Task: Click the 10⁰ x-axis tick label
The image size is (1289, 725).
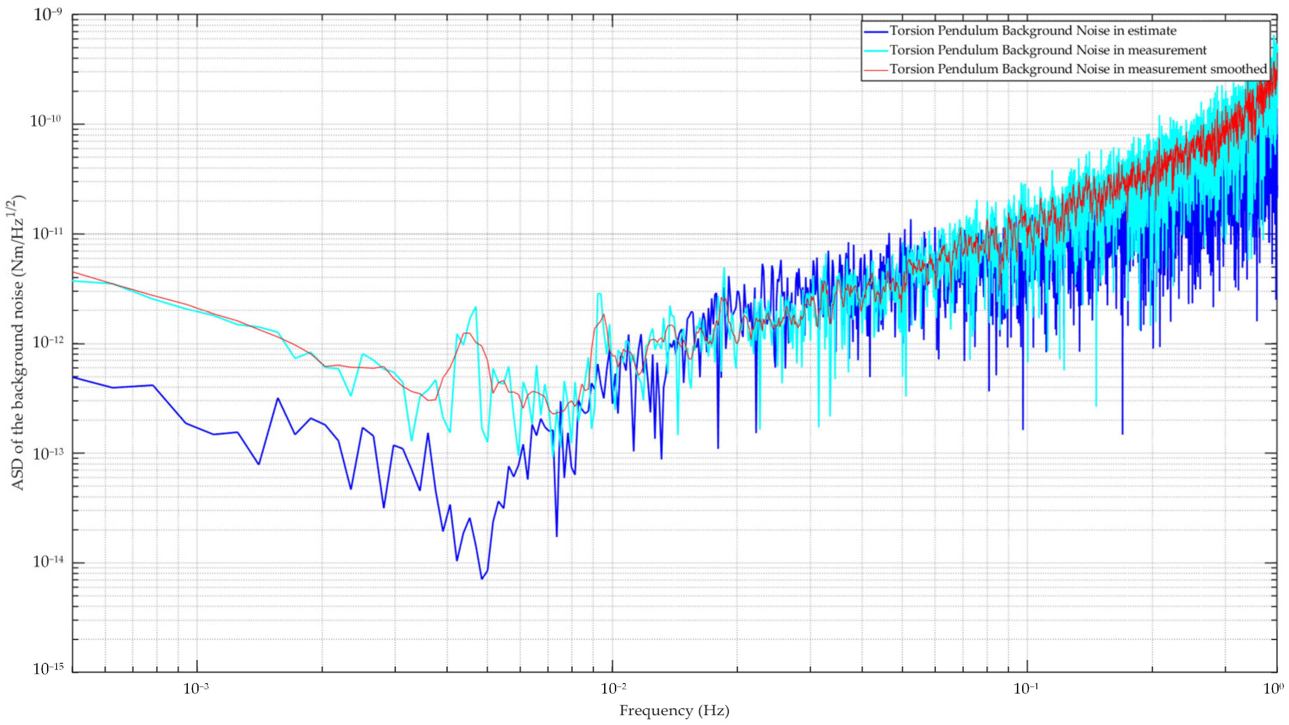Action: [1273, 689]
